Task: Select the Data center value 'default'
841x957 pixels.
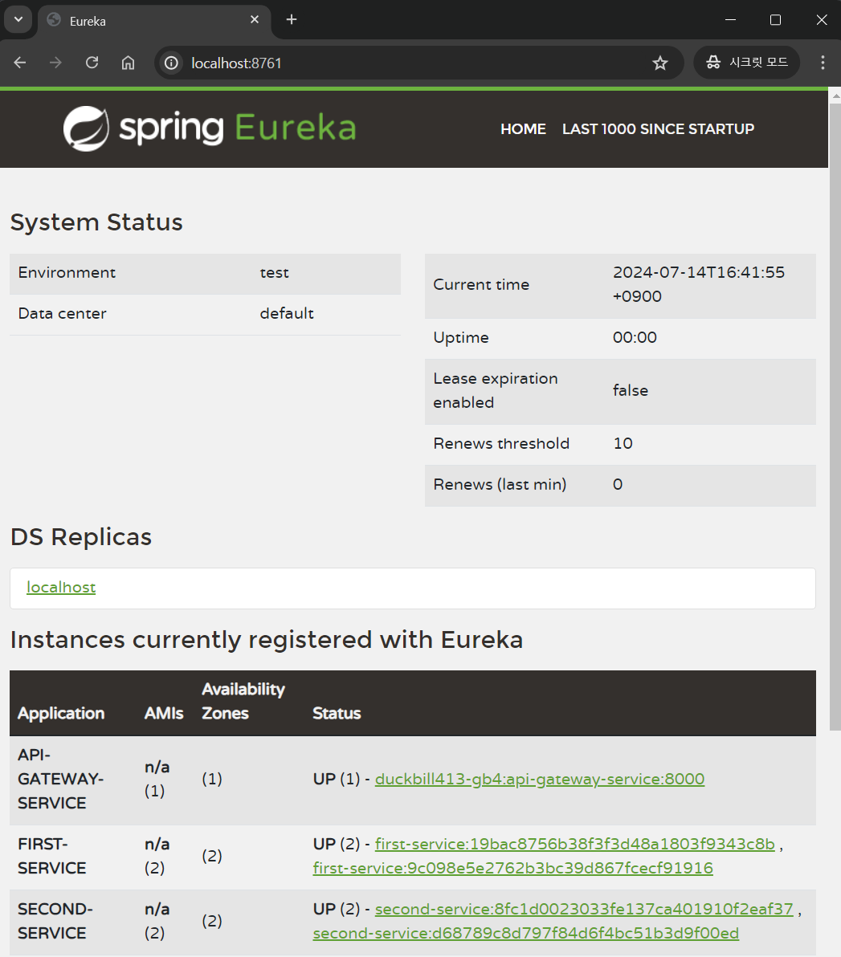Action: click(287, 314)
